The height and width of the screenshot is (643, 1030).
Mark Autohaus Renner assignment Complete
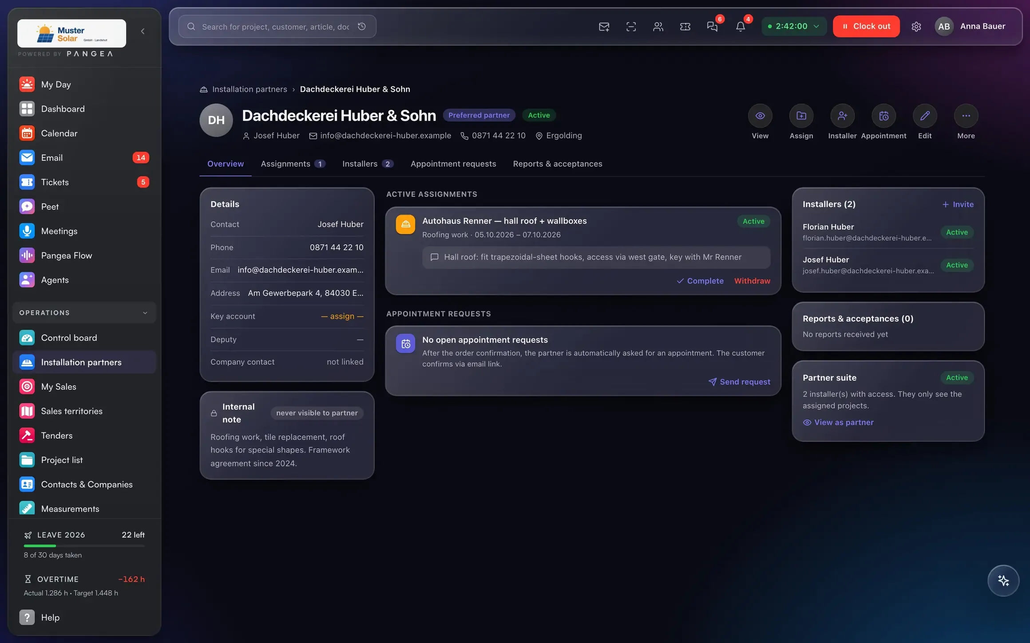[700, 281]
